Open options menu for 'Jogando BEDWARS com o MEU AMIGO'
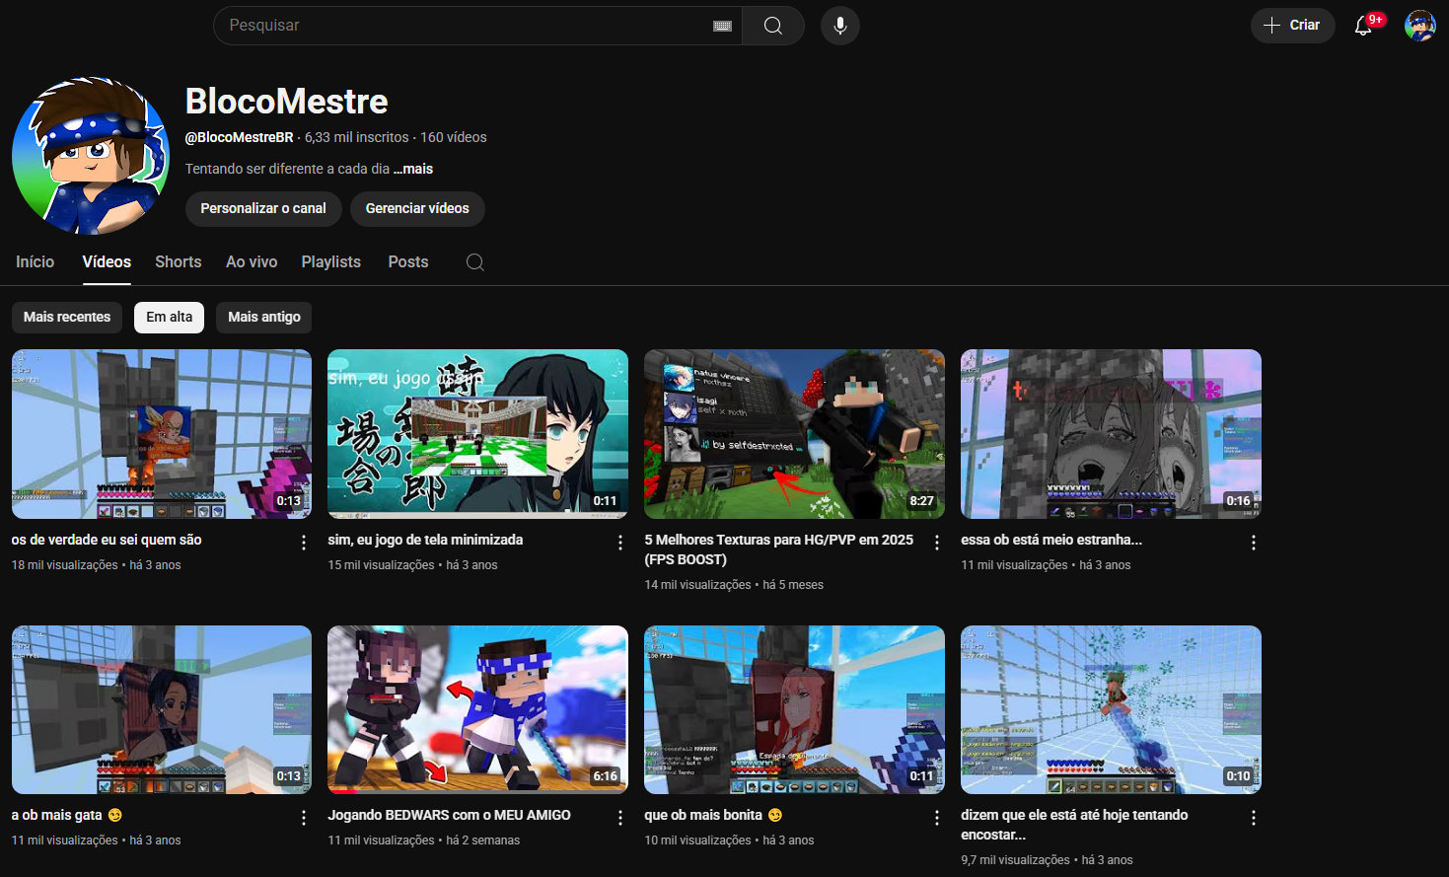 click(x=620, y=818)
